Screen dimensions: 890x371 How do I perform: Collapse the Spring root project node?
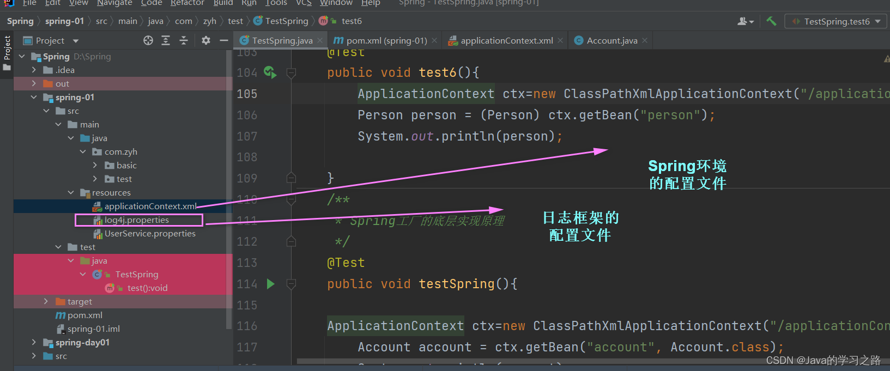point(22,56)
